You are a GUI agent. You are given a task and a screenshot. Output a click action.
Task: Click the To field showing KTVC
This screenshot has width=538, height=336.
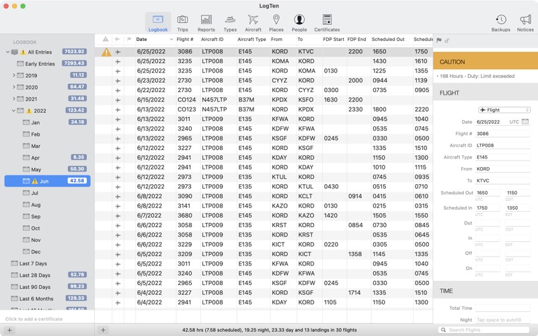(502, 181)
